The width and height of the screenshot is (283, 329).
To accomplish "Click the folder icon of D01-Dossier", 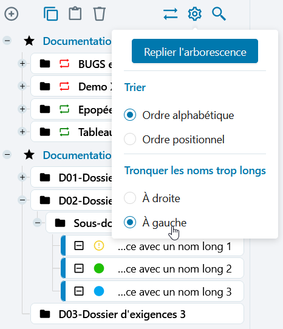I will pyautogui.click(x=45, y=177).
